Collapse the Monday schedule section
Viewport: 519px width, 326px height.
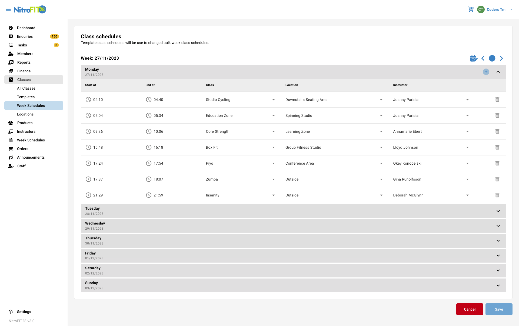click(x=498, y=72)
